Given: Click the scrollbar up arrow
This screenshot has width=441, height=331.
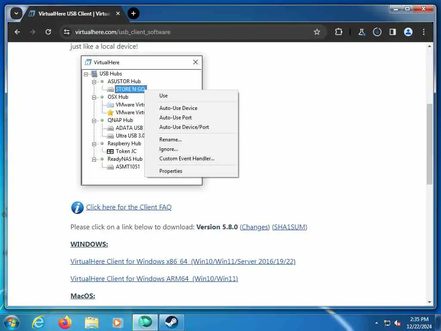Looking at the screenshot, I should [429, 47].
